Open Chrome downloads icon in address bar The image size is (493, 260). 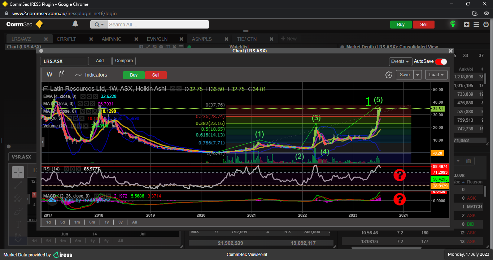(475, 13)
